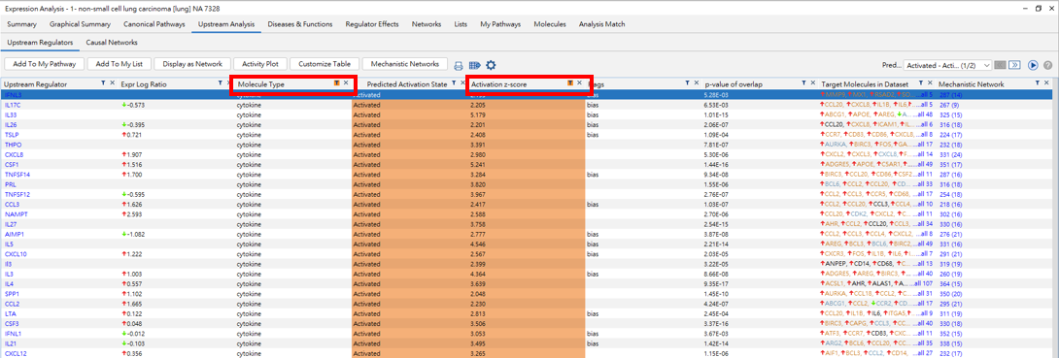Select the Upstream Analysis tab
The image size is (1059, 358).
coord(226,24)
